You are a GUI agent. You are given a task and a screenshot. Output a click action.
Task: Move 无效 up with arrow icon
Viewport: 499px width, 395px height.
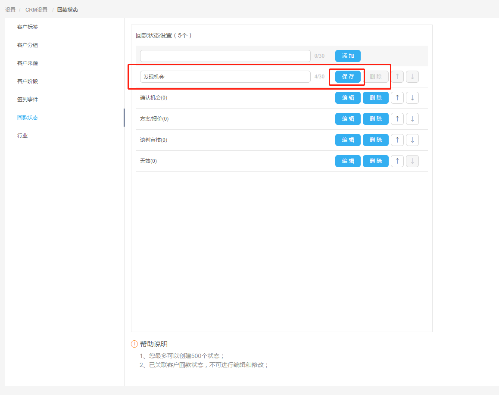pos(397,161)
